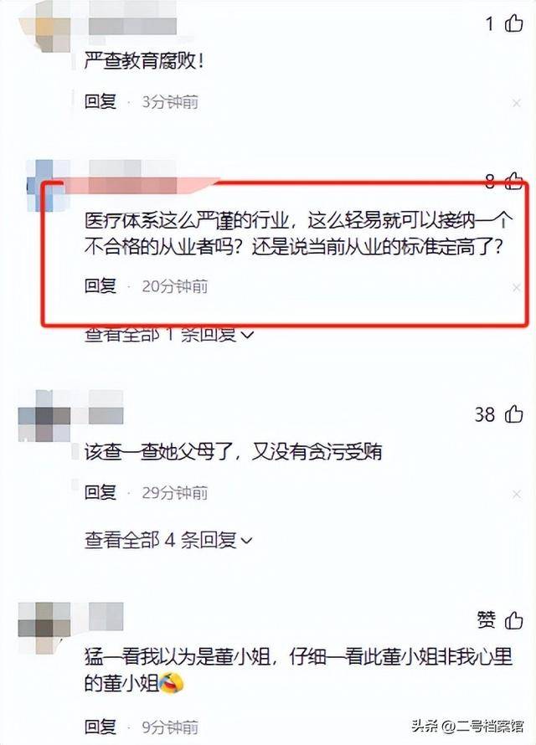This screenshot has height=745, width=536.
Task: Tap 赞 thumbs-up on 董小姐 comment
Action: pyautogui.click(x=513, y=620)
